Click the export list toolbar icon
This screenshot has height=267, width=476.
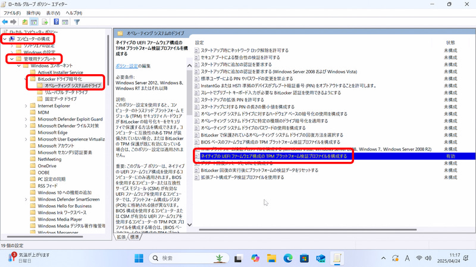[x=45, y=22]
